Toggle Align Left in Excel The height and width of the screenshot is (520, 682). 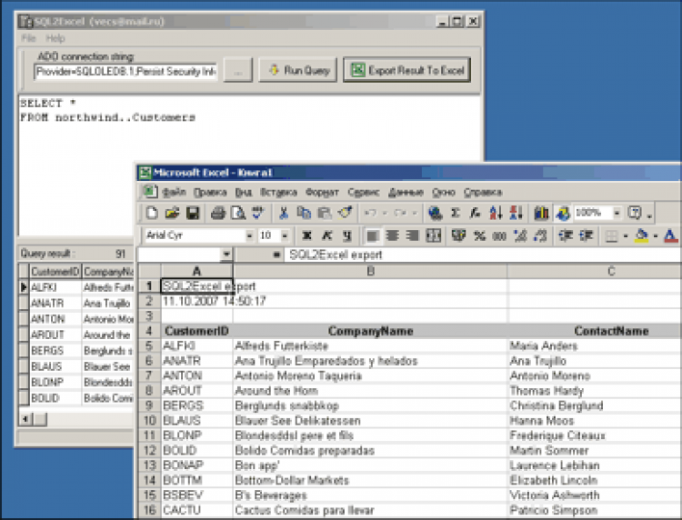coord(372,235)
